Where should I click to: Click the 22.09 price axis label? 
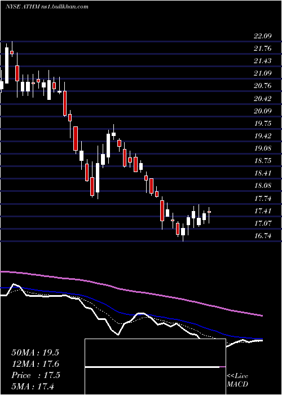point(263,36)
